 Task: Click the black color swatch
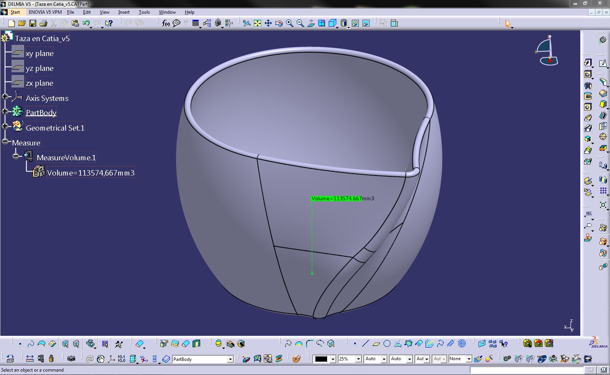[x=321, y=359]
